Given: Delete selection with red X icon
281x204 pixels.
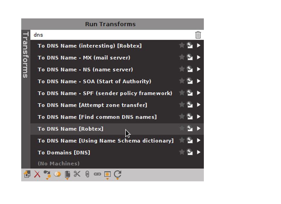Looking at the screenshot, I should (x=37, y=174).
